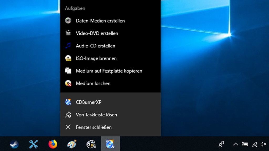Open the Wi-Fi network flyout

click(x=255, y=144)
